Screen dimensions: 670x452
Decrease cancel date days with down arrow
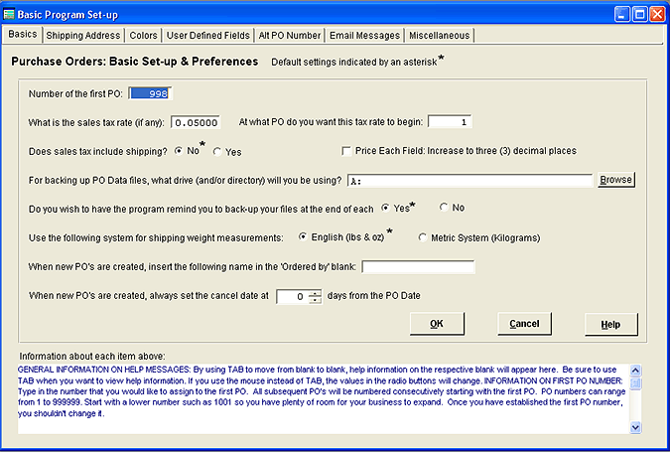click(x=315, y=300)
